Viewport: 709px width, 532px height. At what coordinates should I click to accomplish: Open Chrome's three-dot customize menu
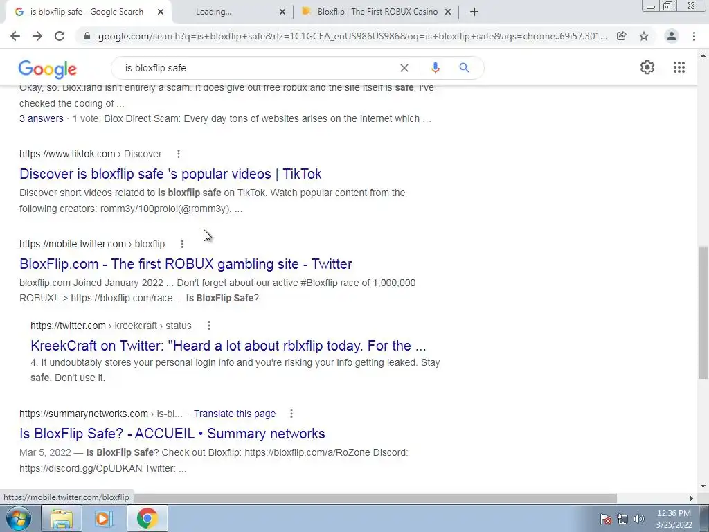click(694, 36)
